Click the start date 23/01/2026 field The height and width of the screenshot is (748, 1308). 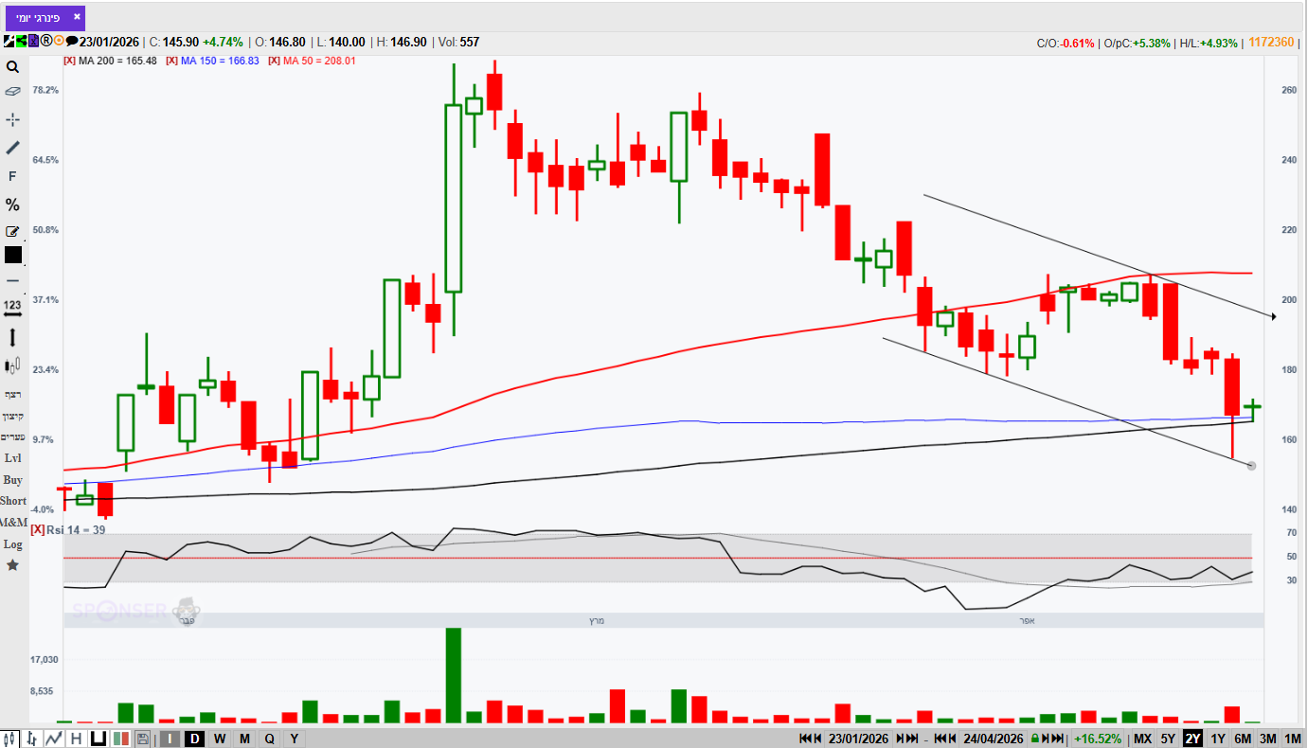click(859, 739)
